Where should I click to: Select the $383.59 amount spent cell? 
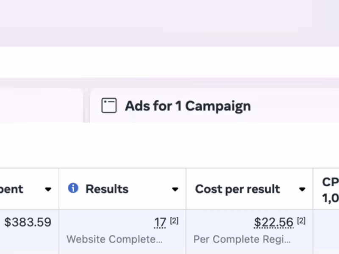(x=28, y=222)
